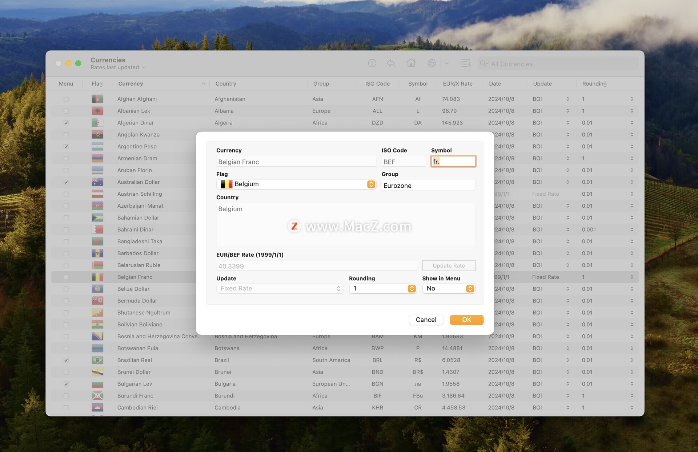Click the globe icon in the toolbar
Screen dimensions: 698x452
(432, 64)
